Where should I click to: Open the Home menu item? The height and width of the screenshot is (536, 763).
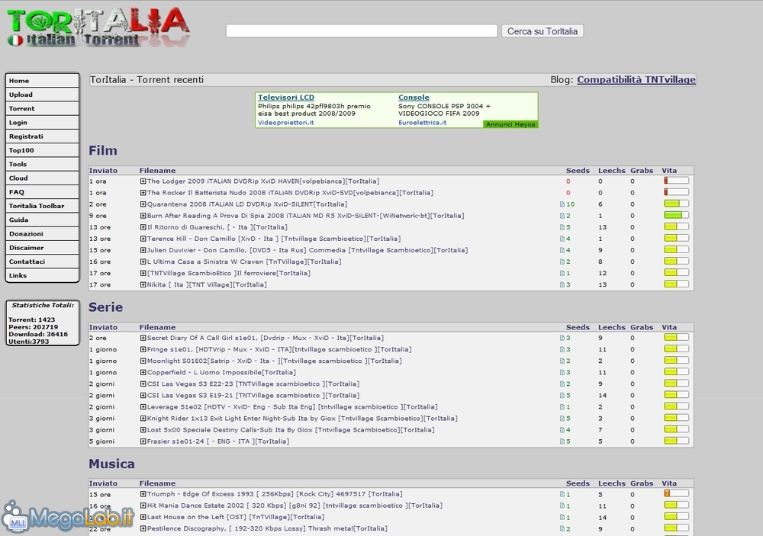pyautogui.click(x=42, y=81)
